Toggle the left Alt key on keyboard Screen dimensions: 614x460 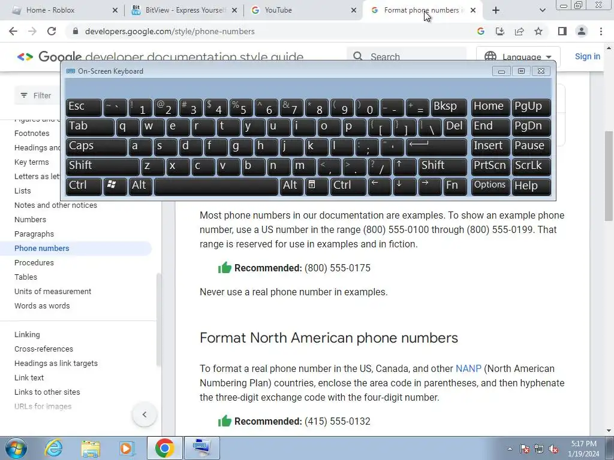pyautogui.click(x=140, y=186)
